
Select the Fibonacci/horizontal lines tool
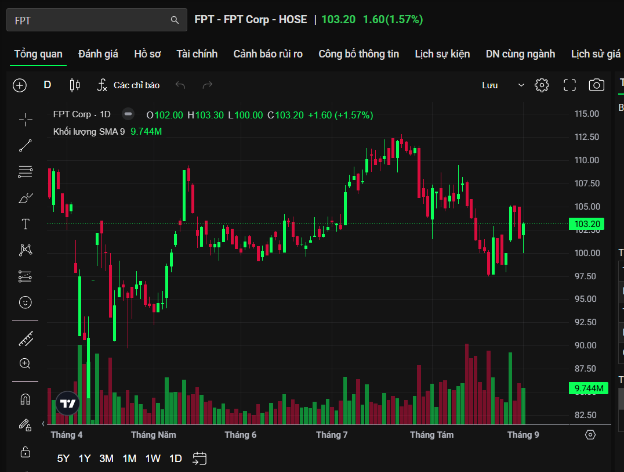[26, 172]
